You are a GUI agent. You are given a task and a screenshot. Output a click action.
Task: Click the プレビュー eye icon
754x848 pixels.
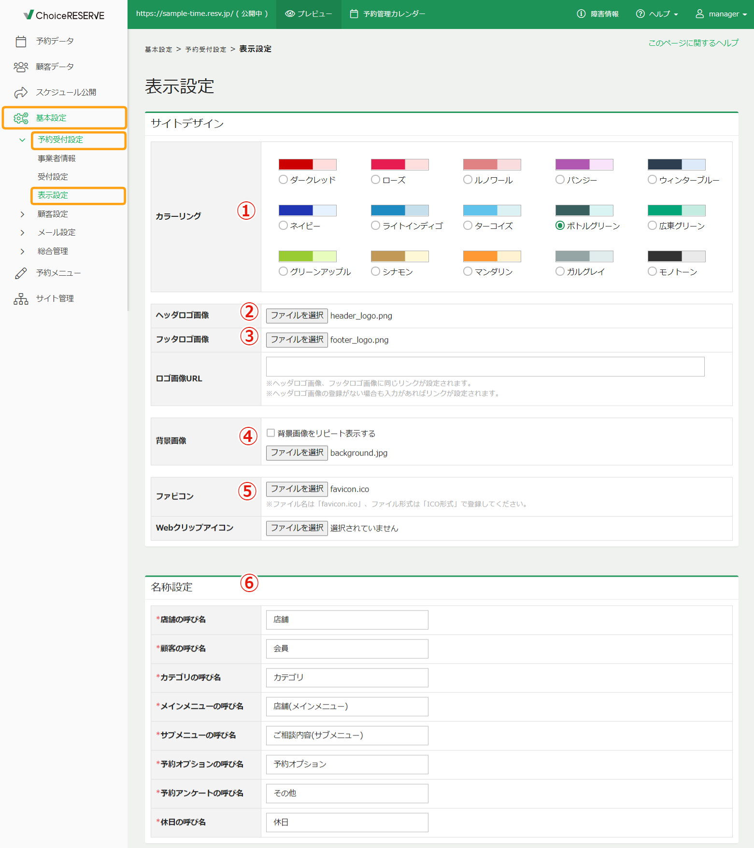(x=290, y=14)
